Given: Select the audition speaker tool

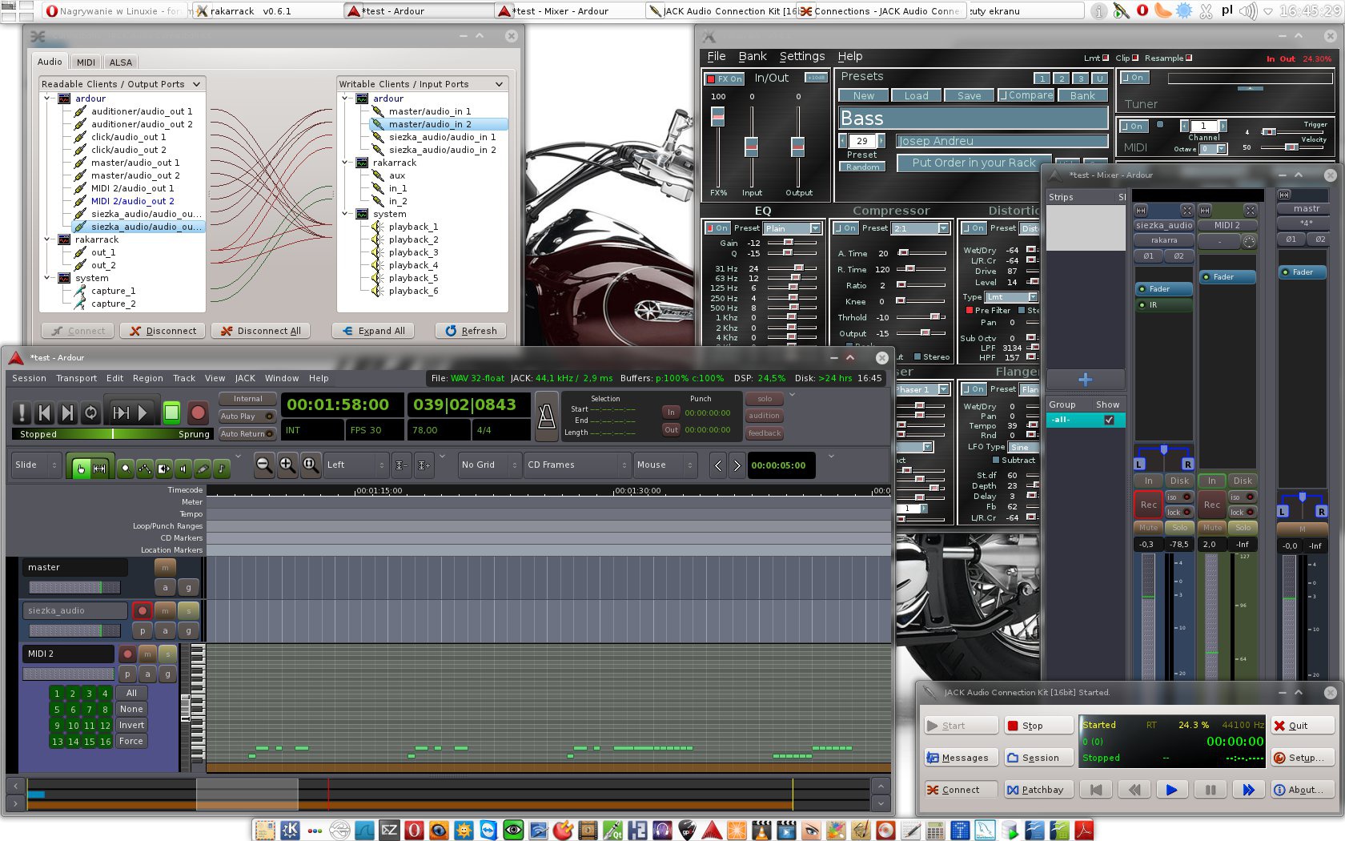Looking at the screenshot, I should tap(183, 469).
